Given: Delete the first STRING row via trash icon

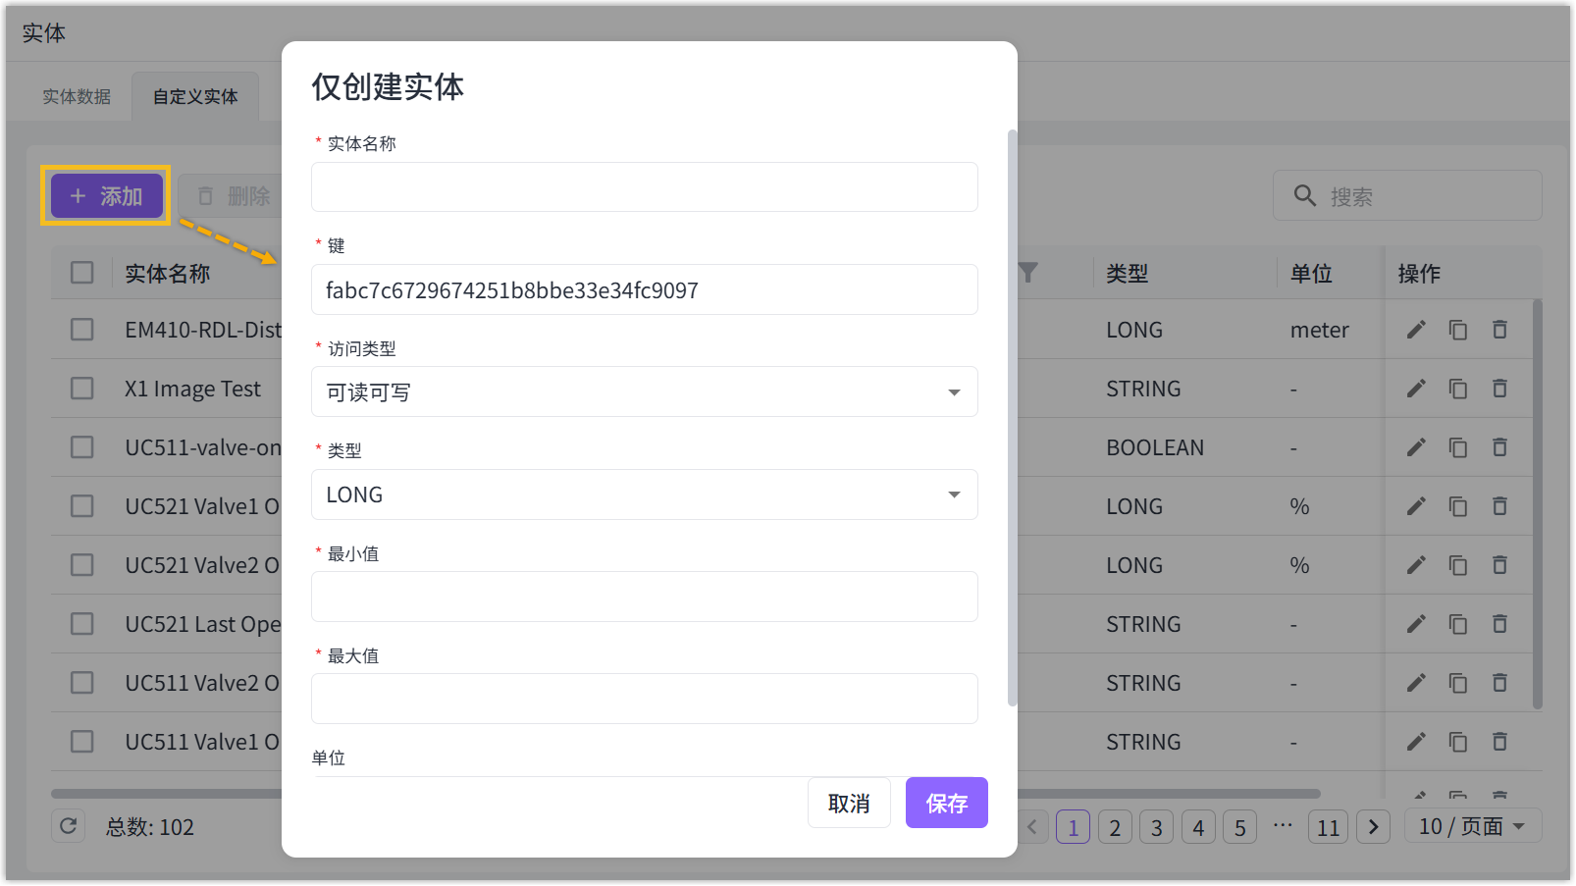Looking at the screenshot, I should click(1499, 389).
